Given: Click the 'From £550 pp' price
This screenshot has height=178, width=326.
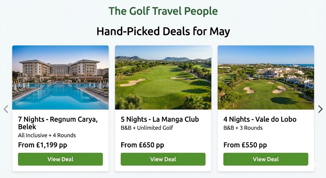Looking at the screenshot, I should click(x=245, y=145).
